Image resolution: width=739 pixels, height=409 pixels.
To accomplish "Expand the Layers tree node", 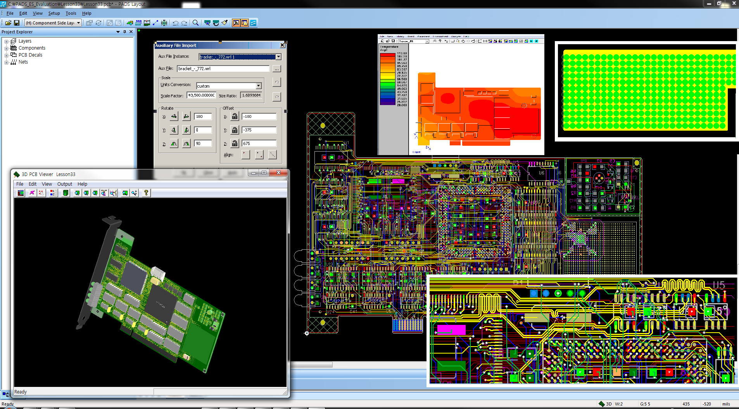I will 6,41.
